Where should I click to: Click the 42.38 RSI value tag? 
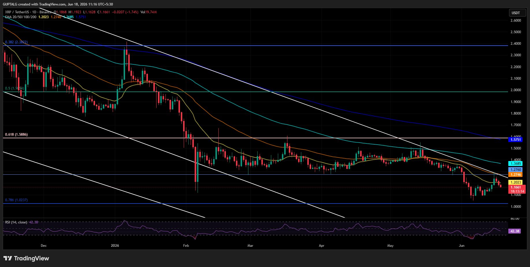515,231
